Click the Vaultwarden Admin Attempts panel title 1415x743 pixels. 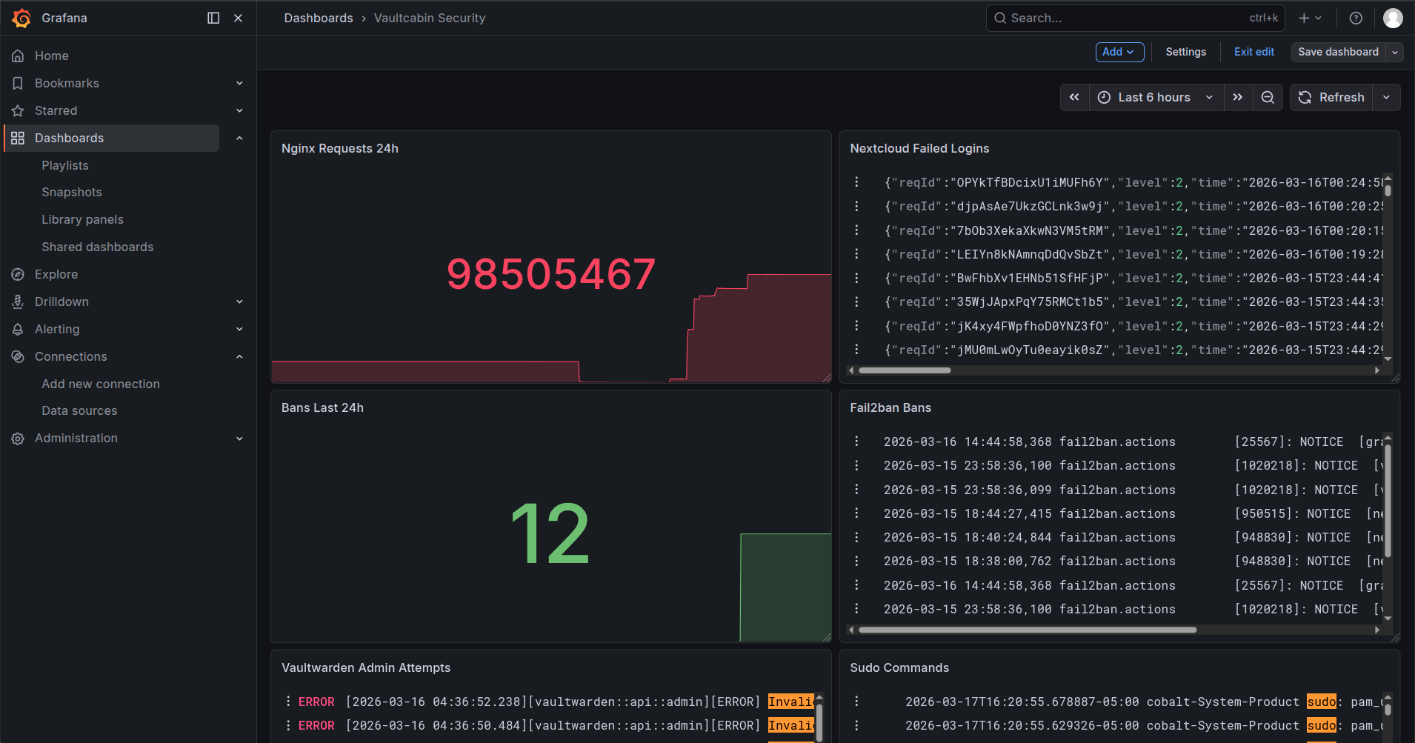[x=366, y=667]
